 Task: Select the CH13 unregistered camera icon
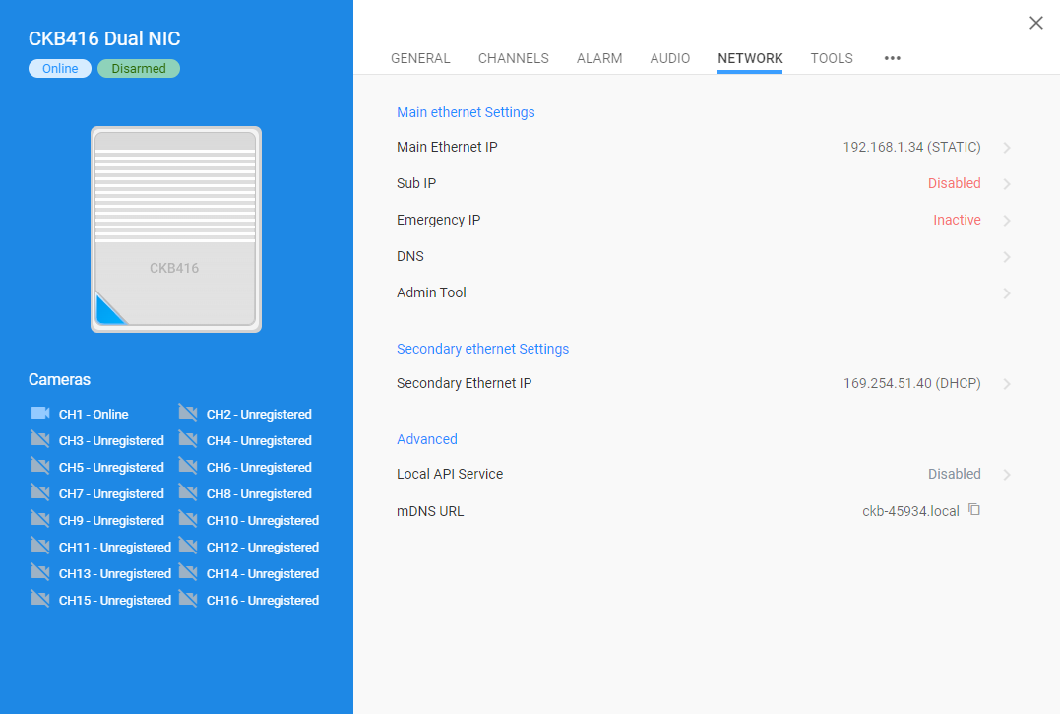tap(40, 572)
